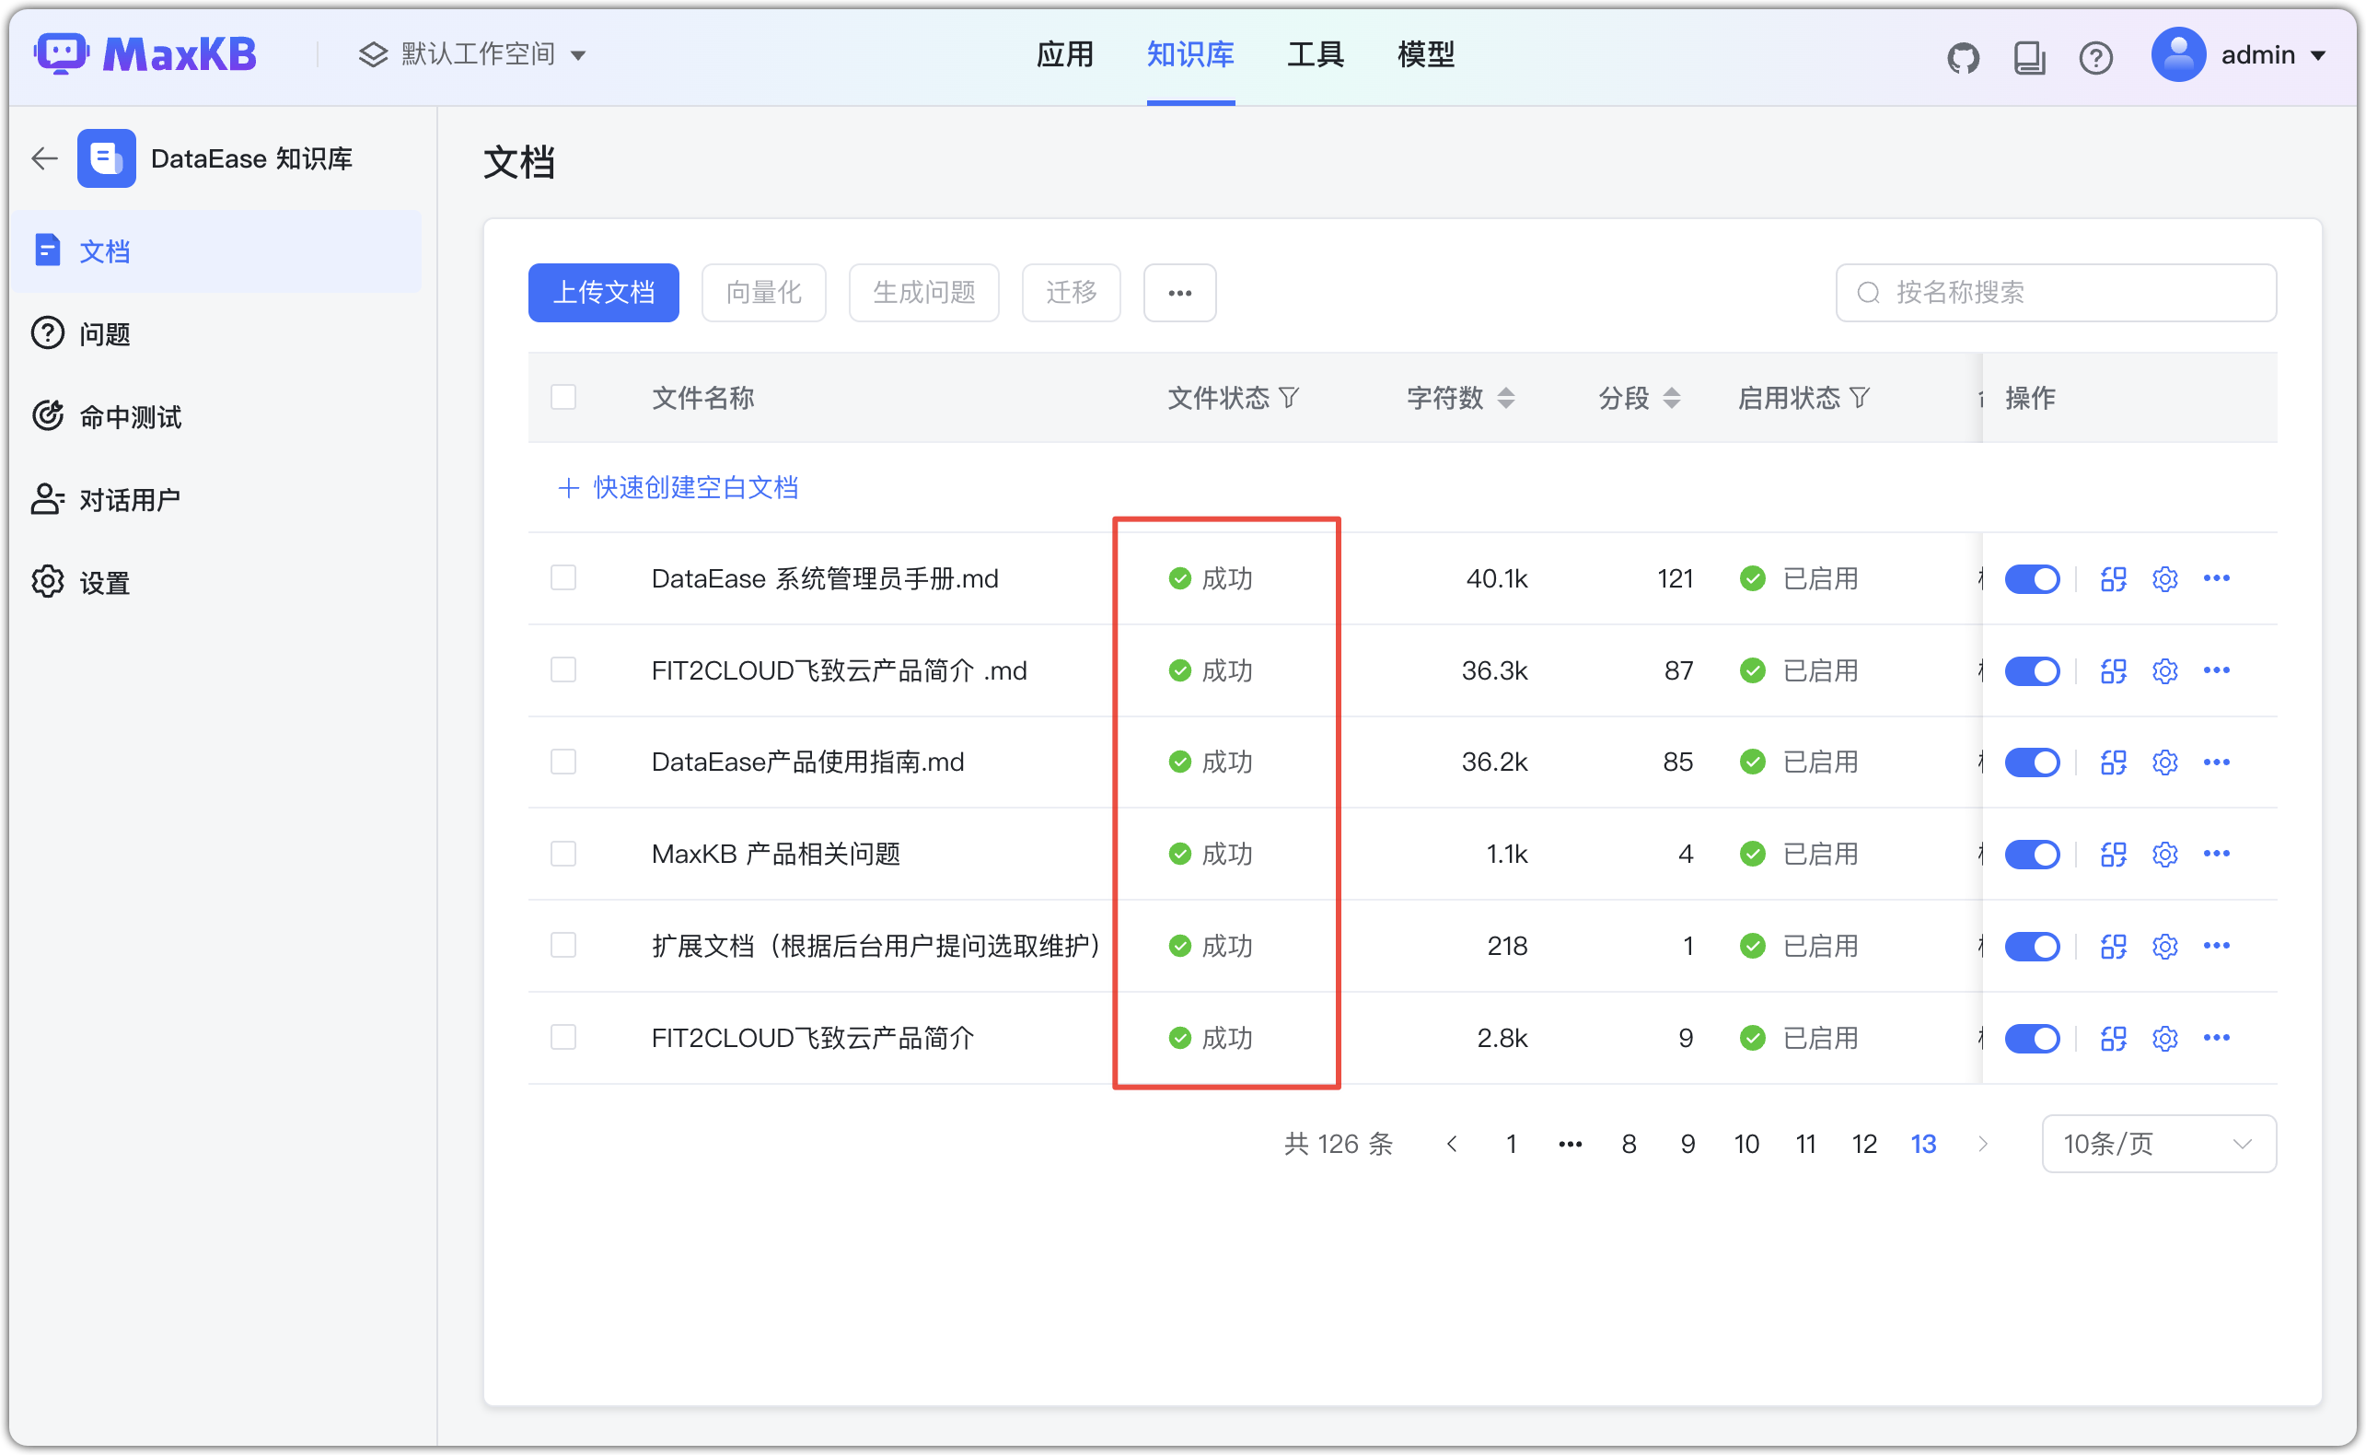Click the DataEase knowledge base icon

(x=107, y=157)
